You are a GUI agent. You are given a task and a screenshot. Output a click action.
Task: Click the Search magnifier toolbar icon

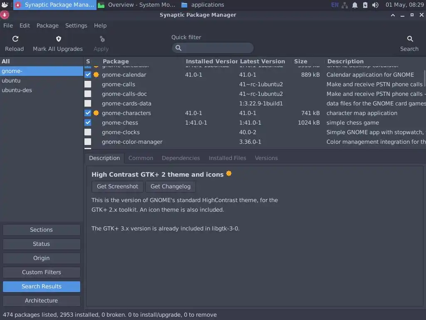tap(410, 39)
